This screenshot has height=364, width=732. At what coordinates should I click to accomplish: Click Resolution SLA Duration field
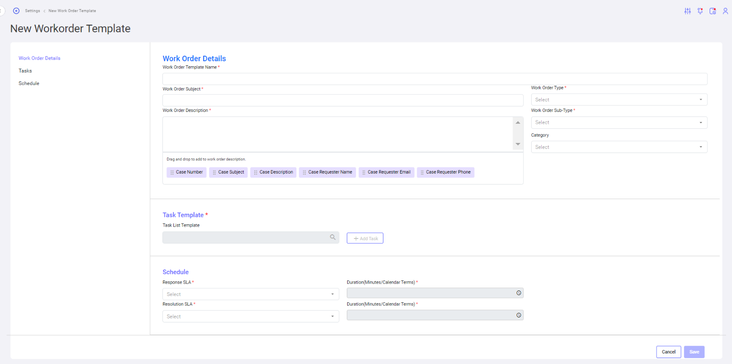(435, 315)
